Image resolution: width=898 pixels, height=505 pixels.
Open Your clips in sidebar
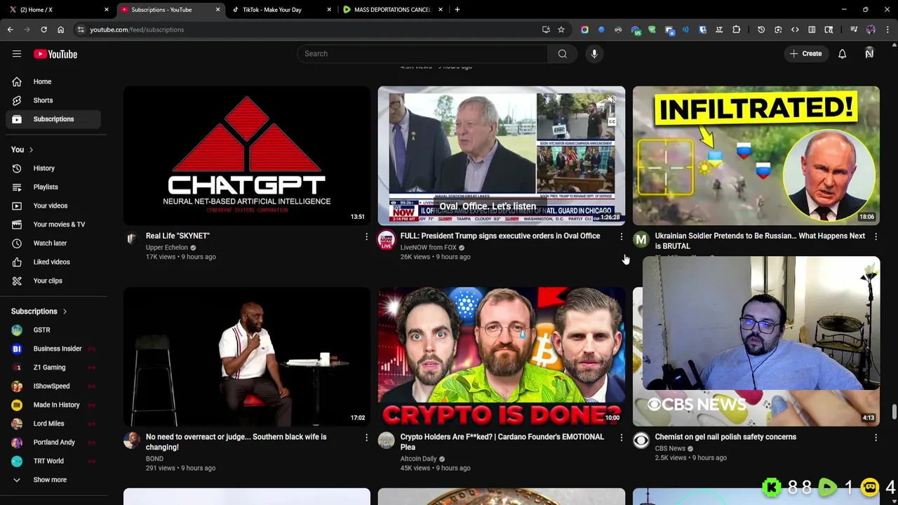(53, 281)
